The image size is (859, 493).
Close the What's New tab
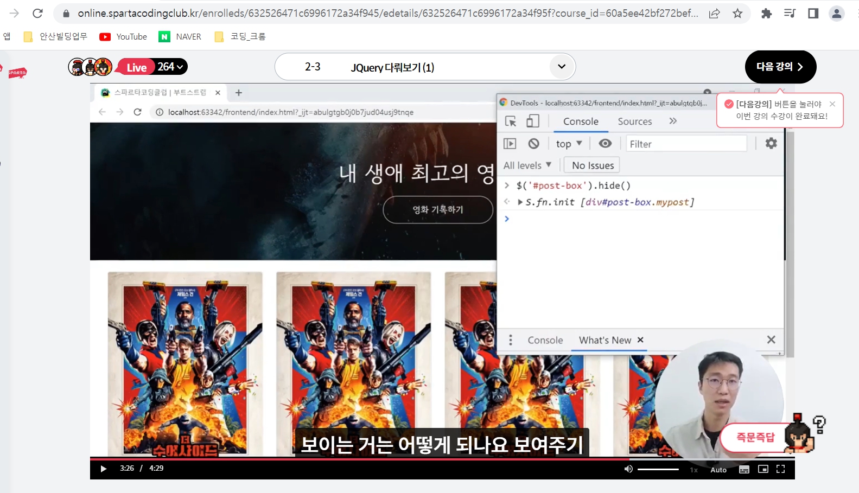(x=640, y=340)
